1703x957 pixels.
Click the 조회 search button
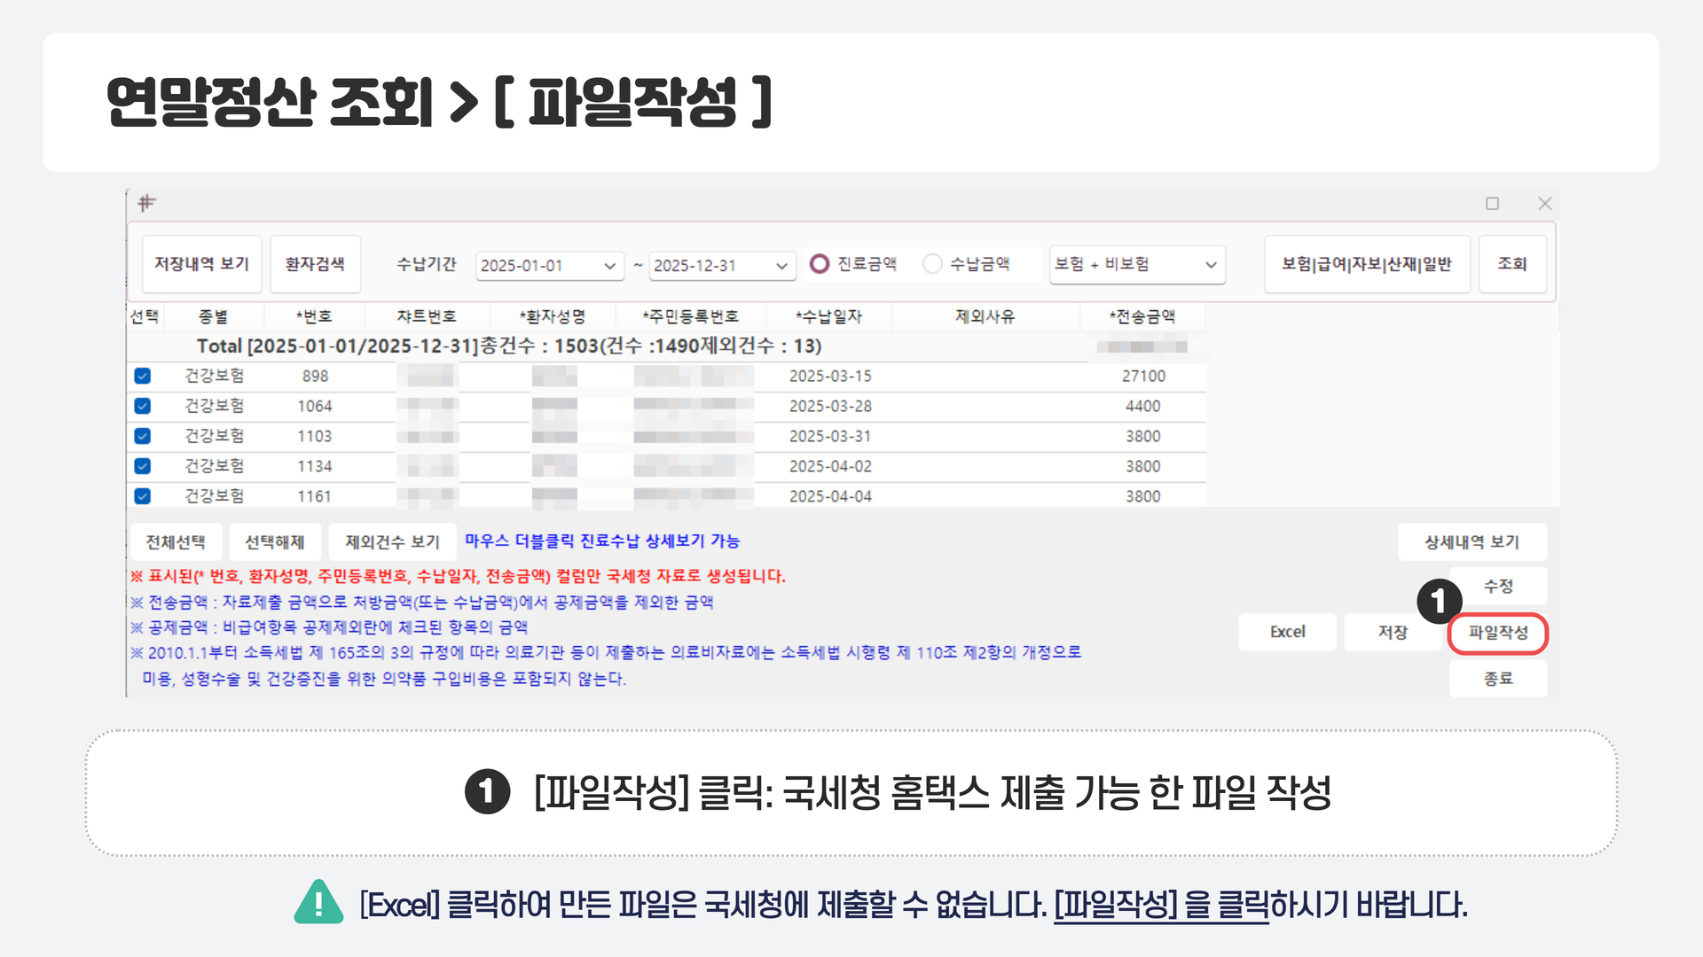pos(1511,264)
